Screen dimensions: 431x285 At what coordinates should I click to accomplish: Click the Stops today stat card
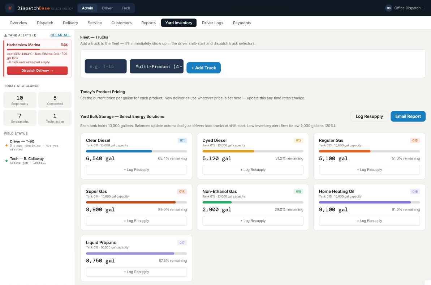(20, 100)
